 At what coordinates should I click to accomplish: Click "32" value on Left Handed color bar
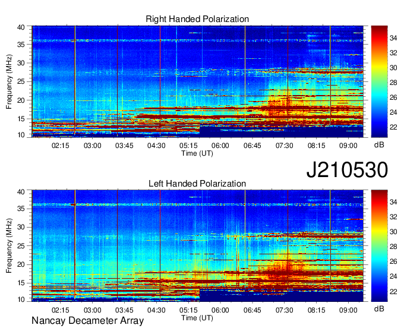click(393, 217)
